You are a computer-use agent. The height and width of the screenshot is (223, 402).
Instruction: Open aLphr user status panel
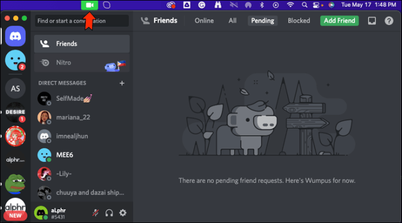[50, 213]
